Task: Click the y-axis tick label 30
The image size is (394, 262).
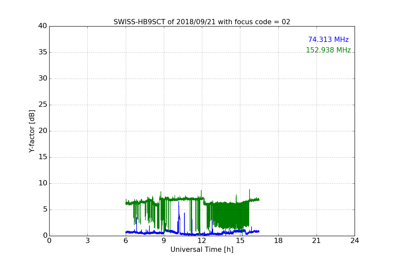Action: [x=43, y=78]
